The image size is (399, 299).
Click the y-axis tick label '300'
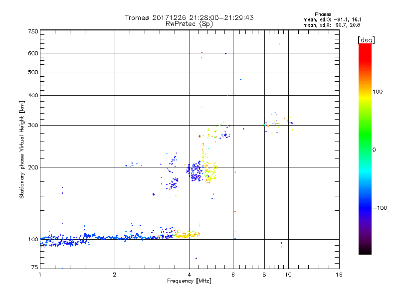tap(33, 126)
